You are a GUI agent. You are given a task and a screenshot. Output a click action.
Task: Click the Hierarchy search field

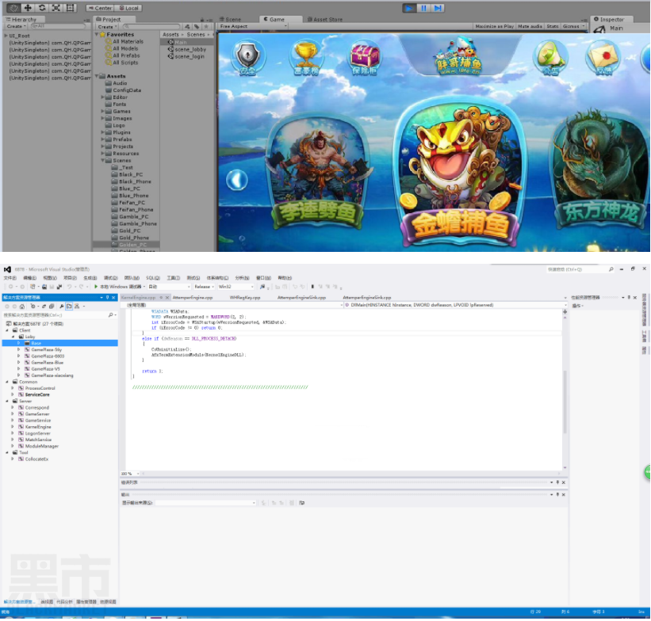(57, 26)
